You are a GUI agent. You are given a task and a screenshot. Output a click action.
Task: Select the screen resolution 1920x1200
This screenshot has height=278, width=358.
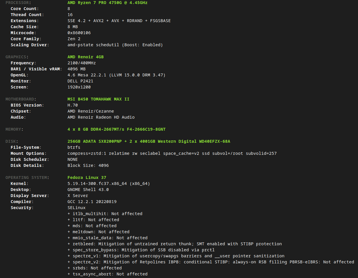click(x=79, y=87)
